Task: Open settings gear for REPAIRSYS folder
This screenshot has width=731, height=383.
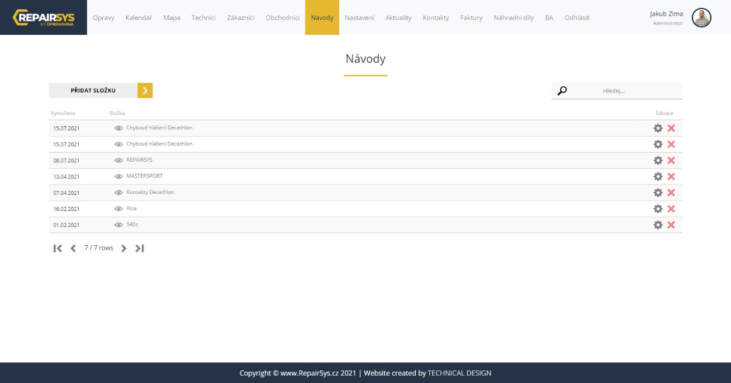Action: [x=658, y=161]
